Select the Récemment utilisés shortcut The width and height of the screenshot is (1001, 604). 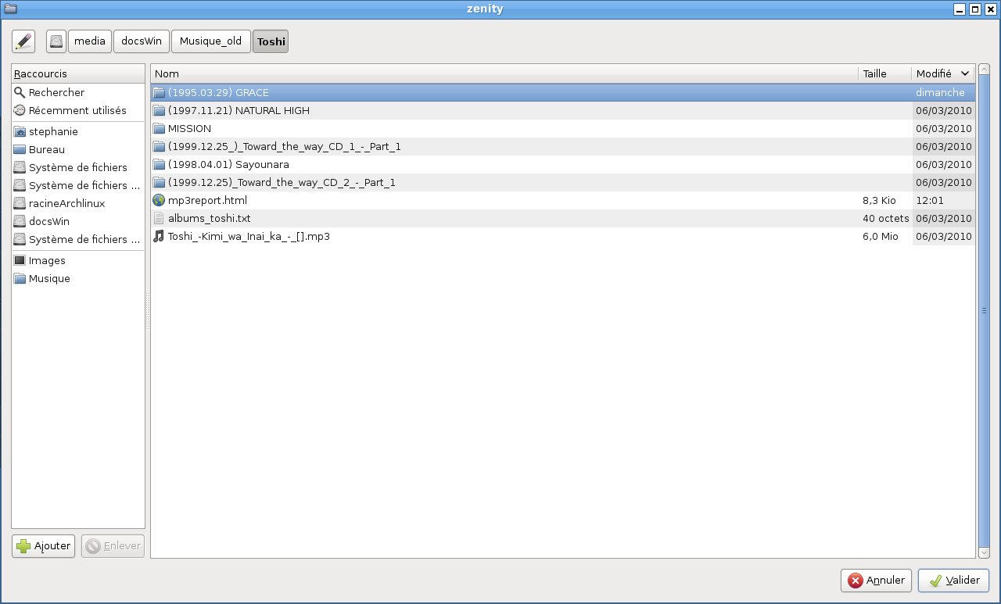(x=78, y=110)
